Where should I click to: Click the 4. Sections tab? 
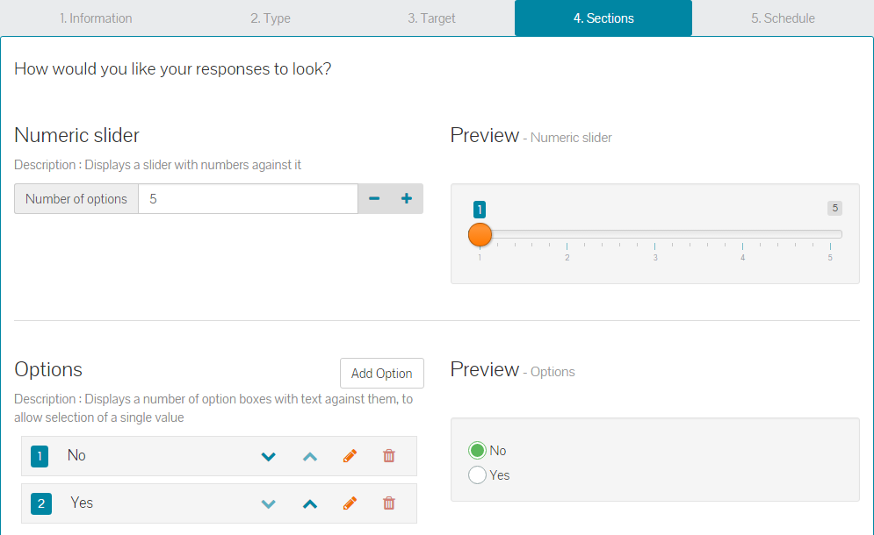(x=603, y=18)
